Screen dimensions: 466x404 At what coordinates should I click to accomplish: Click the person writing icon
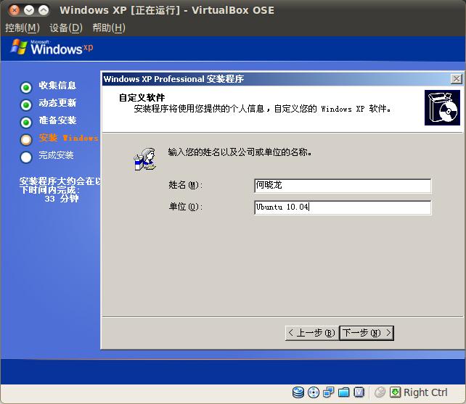pos(145,160)
